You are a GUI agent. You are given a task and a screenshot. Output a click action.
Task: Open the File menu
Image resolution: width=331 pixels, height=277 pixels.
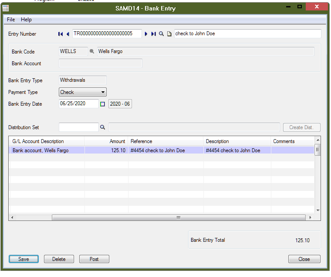point(11,20)
